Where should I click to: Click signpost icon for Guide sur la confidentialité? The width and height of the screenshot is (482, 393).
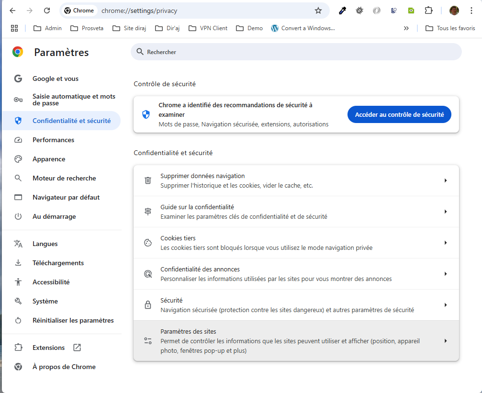(148, 212)
